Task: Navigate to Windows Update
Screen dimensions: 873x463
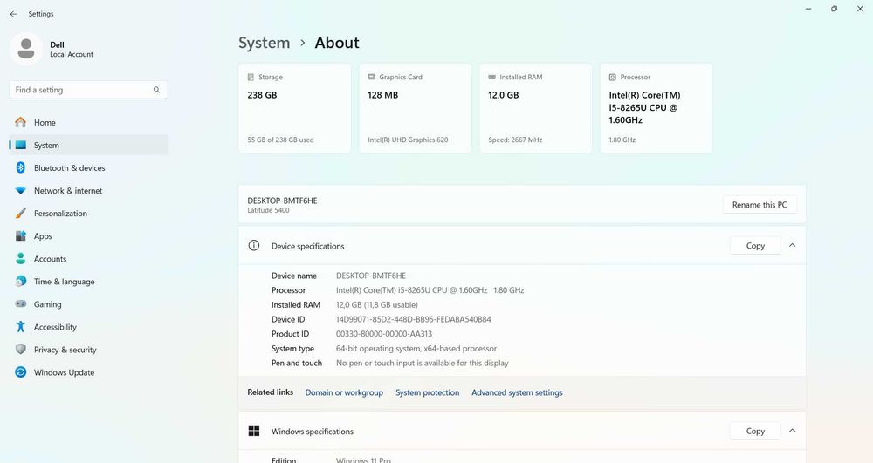Action: (88, 372)
